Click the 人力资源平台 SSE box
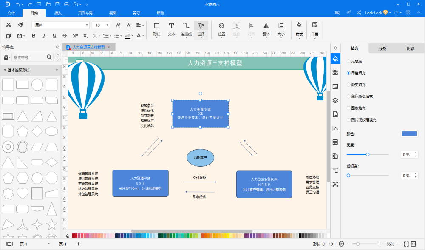 tap(140, 183)
